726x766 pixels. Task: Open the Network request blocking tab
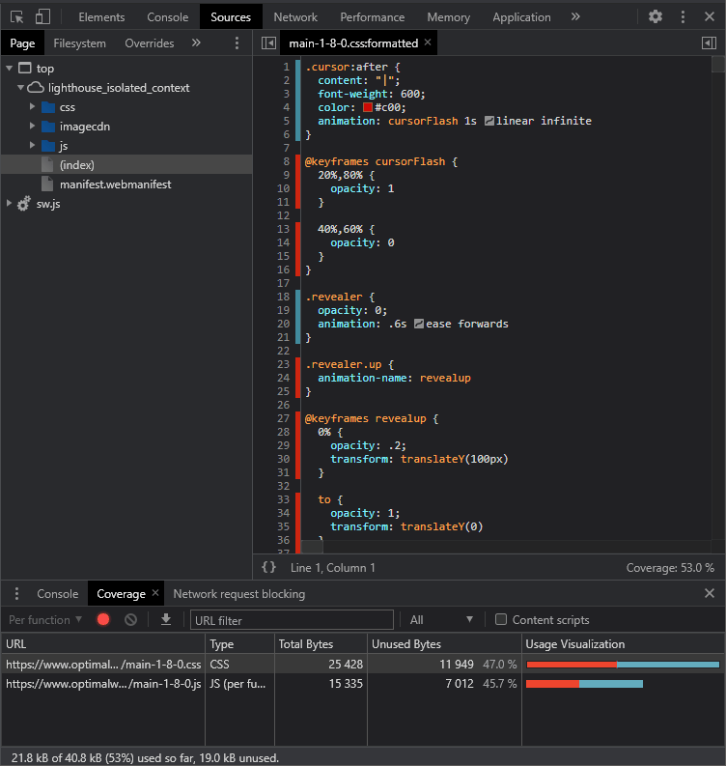click(x=238, y=593)
